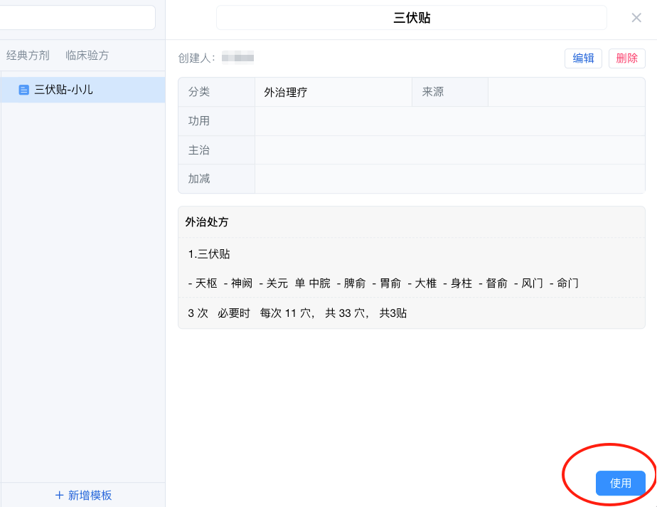Switch to the 经典方剂 tab
This screenshot has height=507, width=657.
[28, 55]
